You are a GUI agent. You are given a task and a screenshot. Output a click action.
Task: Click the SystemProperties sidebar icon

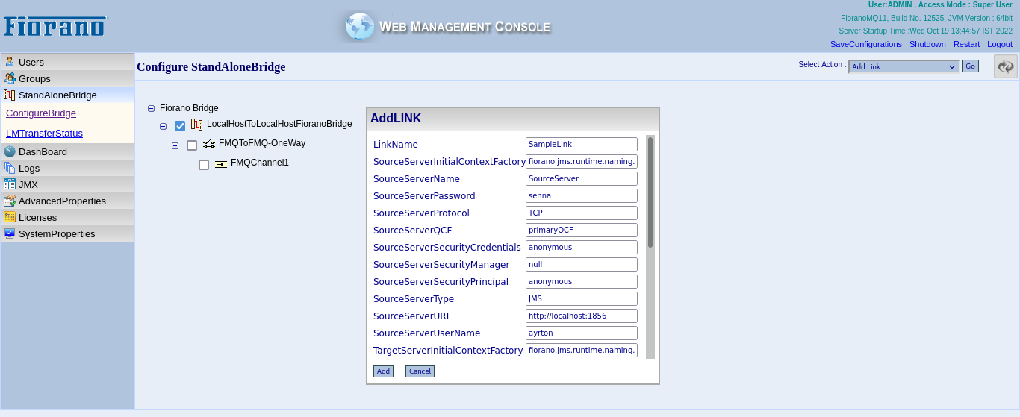coord(10,233)
